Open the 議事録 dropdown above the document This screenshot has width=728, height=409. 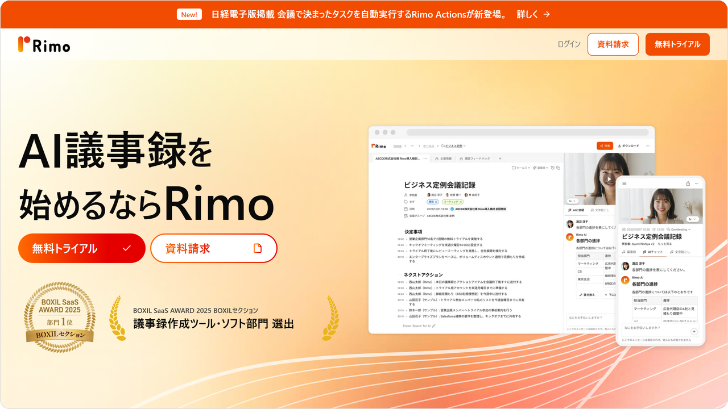[x=540, y=168]
